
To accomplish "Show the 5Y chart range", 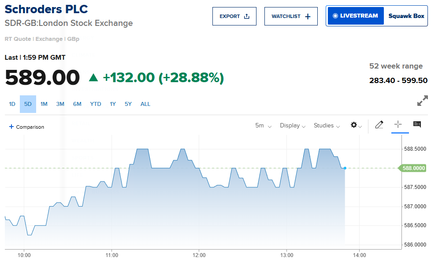I will pos(128,104).
